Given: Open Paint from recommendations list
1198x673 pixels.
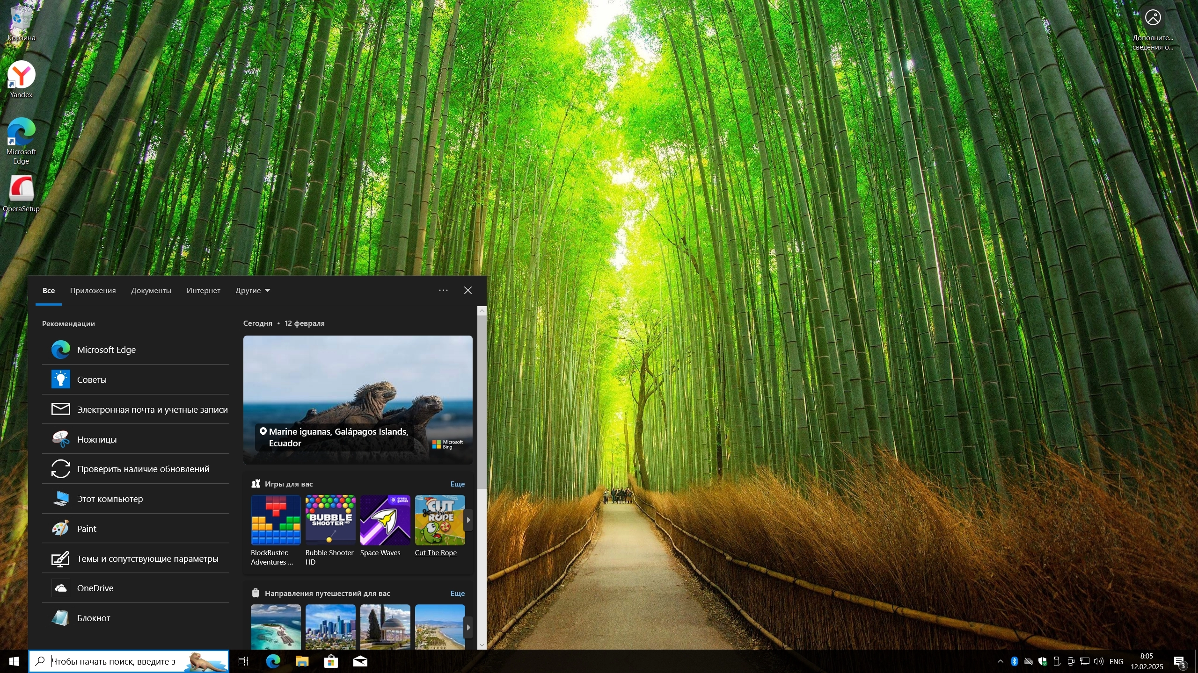Looking at the screenshot, I should 87,529.
